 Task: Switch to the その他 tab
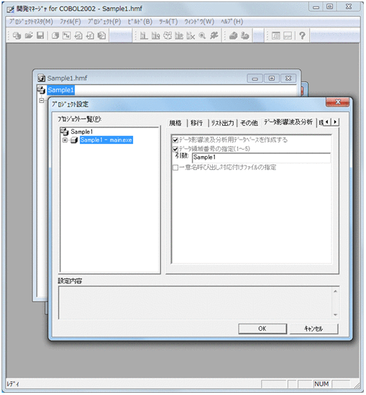[249, 123]
